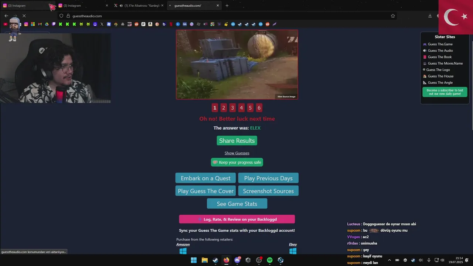Show screenshot number 5

(250, 108)
